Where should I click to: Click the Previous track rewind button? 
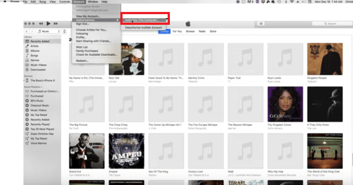coord(41,23)
